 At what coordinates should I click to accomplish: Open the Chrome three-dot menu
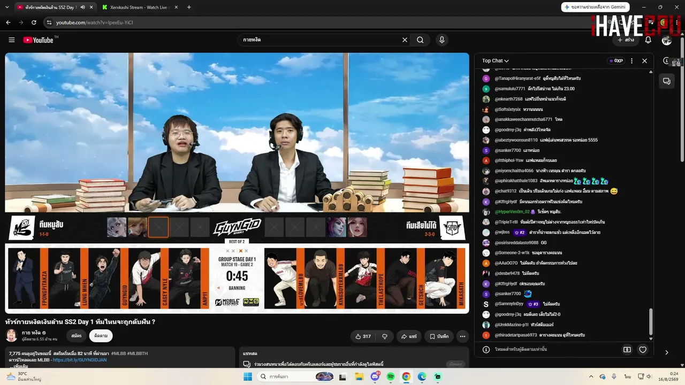678,22
